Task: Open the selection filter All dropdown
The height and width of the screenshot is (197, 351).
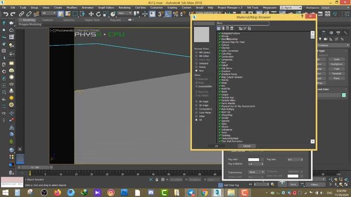Action: coord(49,13)
